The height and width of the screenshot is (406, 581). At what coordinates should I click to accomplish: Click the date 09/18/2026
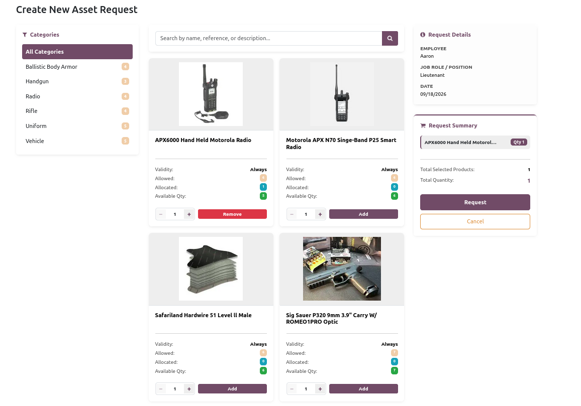click(433, 94)
